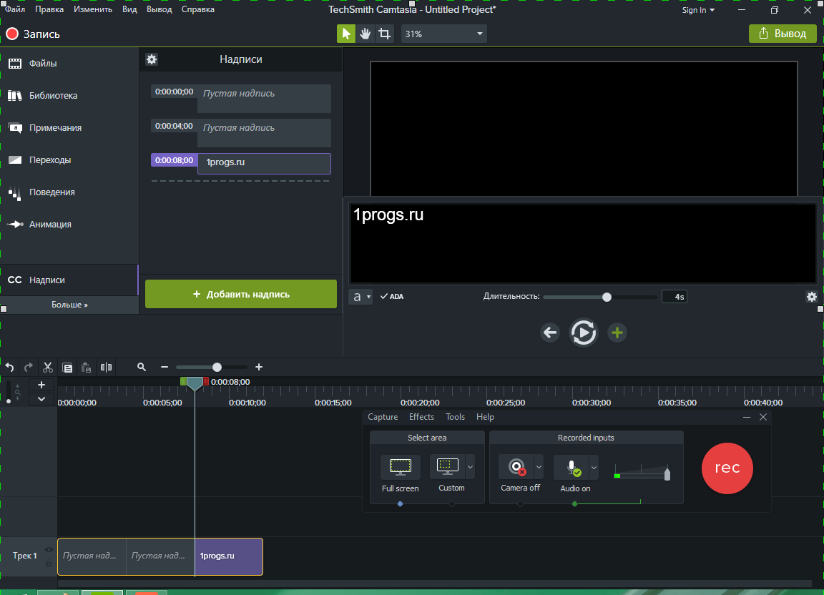Select the pan (hand) tool

(365, 33)
